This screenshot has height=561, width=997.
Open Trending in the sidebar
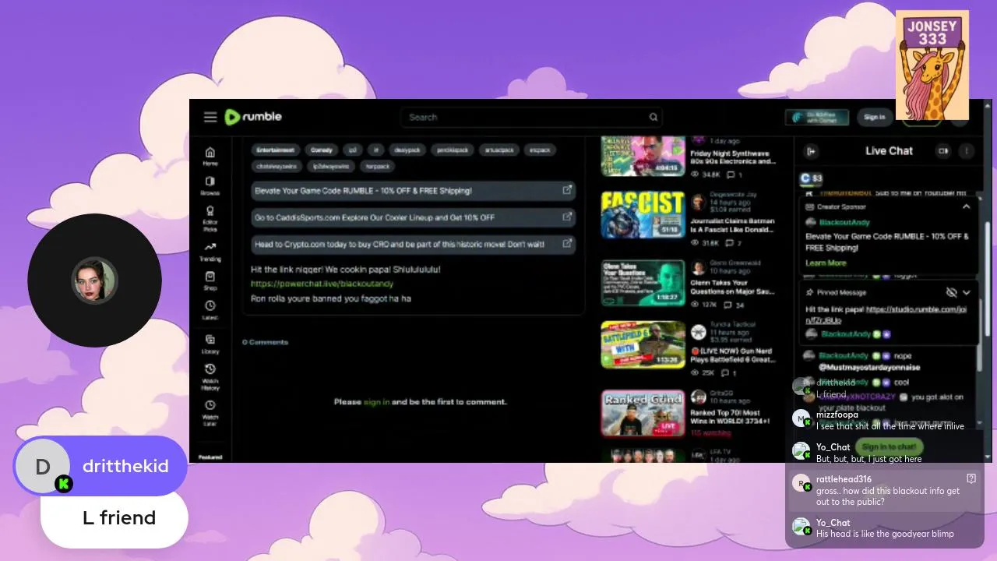(210, 251)
